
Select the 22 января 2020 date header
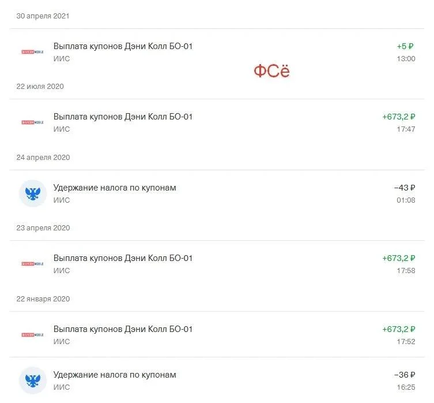click(x=43, y=299)
